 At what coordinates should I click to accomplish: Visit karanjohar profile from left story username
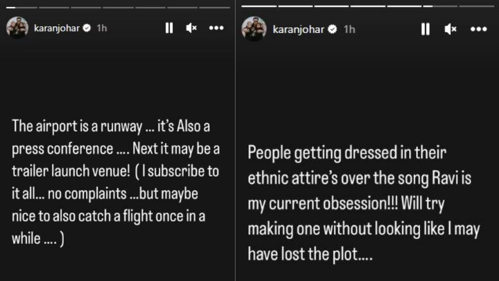(57, 28)
